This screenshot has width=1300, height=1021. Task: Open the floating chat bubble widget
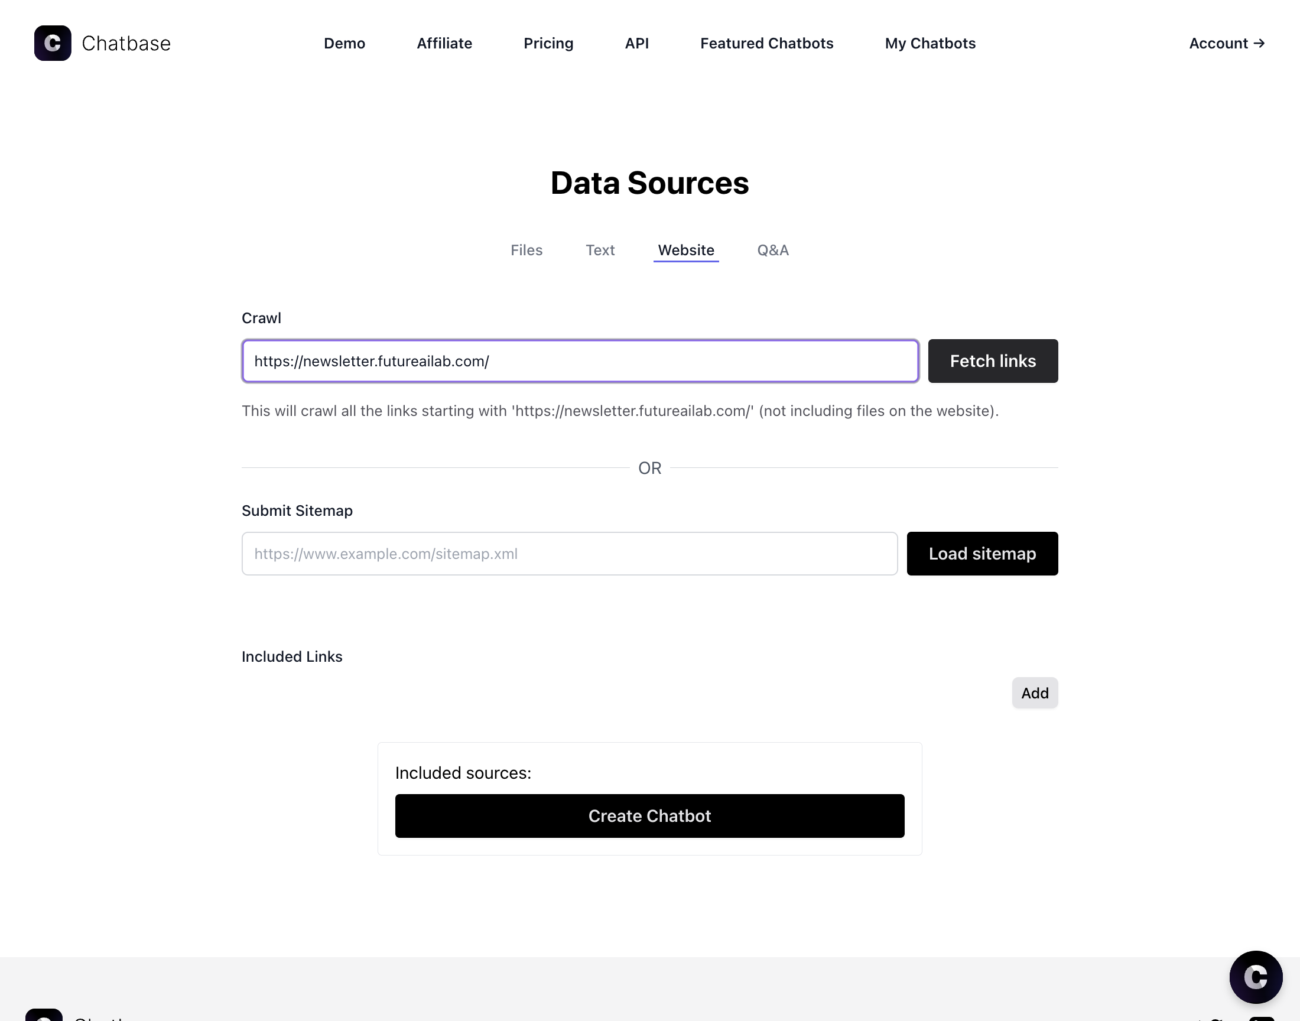coord(1256,977)
